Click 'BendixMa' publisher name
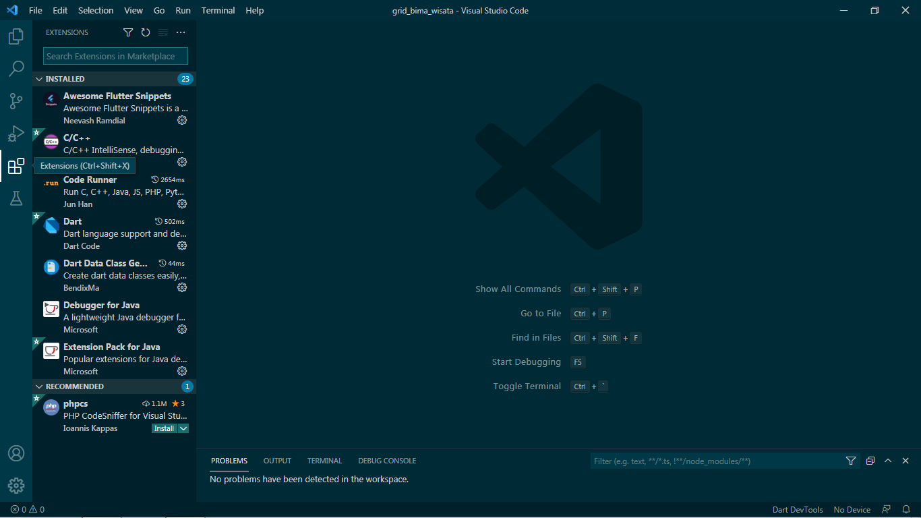 (82, 288)
